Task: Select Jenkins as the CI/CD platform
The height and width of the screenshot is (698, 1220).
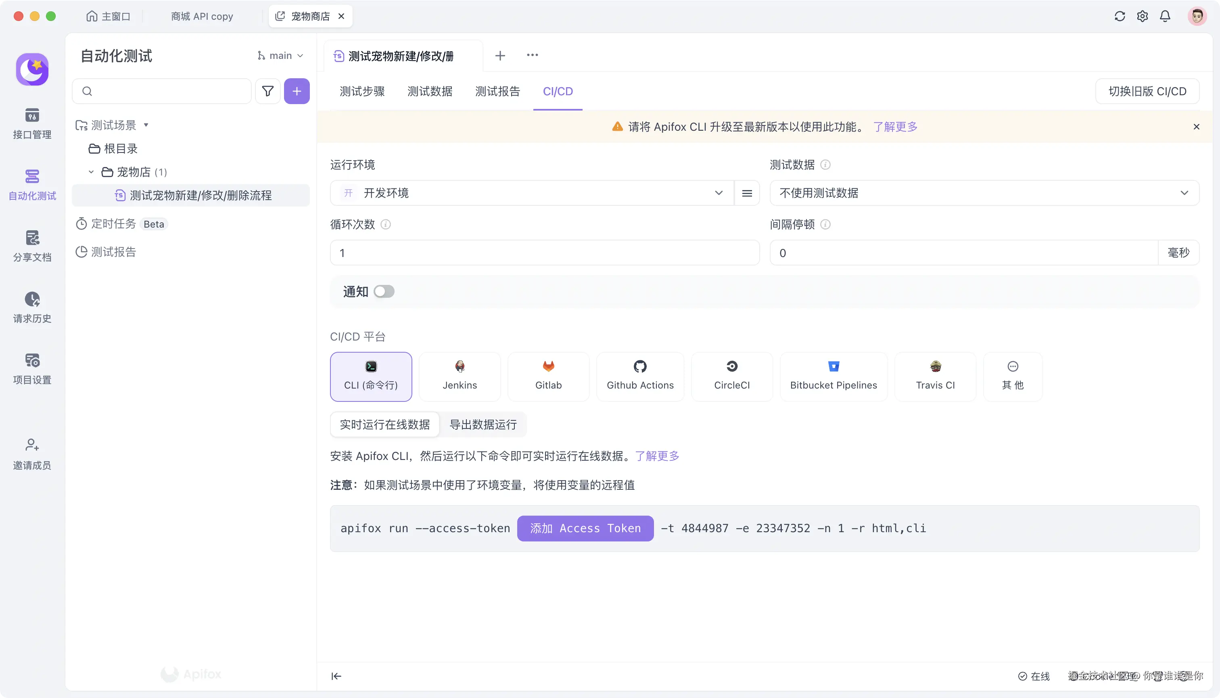Action: [x=459, y=376]
